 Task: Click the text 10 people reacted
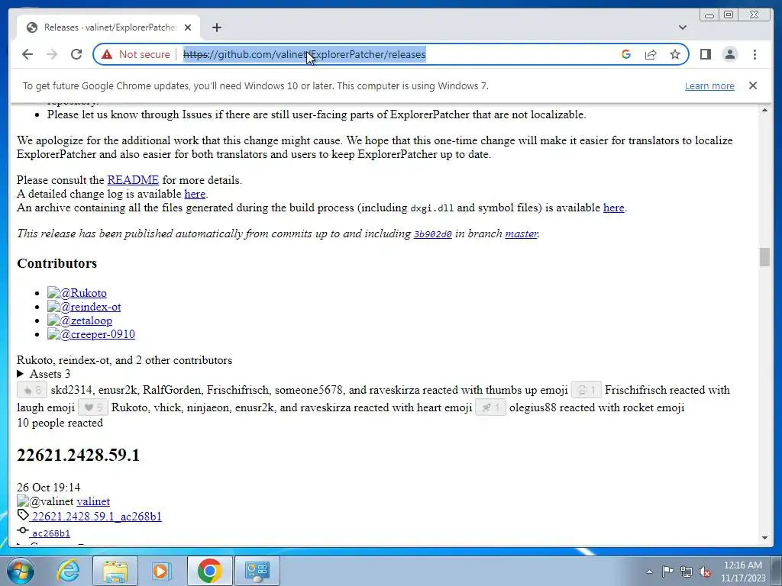click(x=60, y=423)
